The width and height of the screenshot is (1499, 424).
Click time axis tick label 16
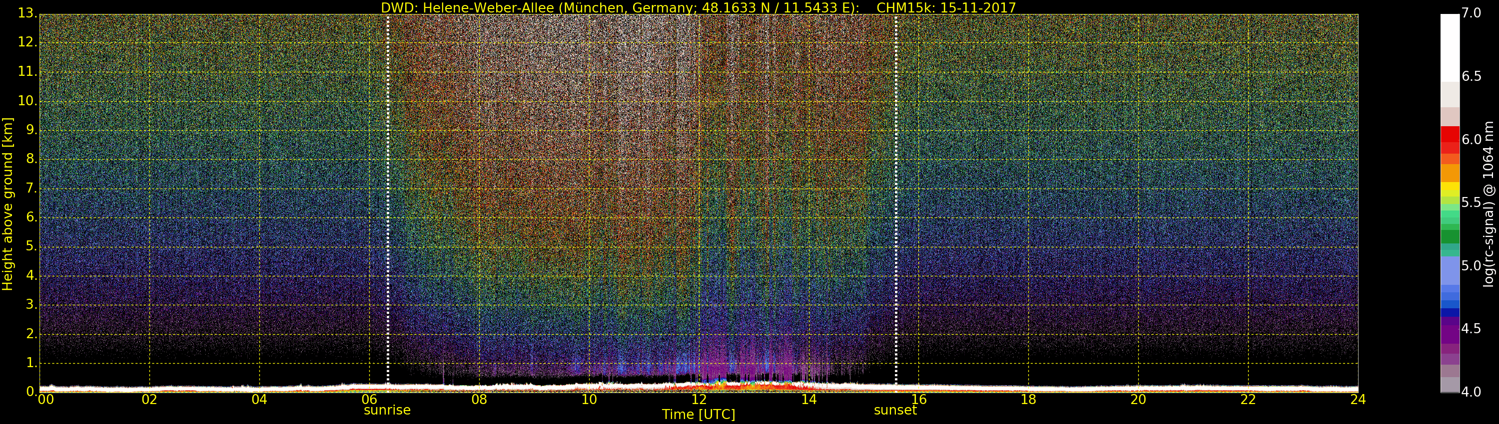tap(919, 400)
